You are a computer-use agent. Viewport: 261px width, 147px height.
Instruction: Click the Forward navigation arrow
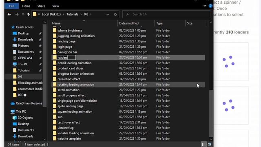point(17,14)
